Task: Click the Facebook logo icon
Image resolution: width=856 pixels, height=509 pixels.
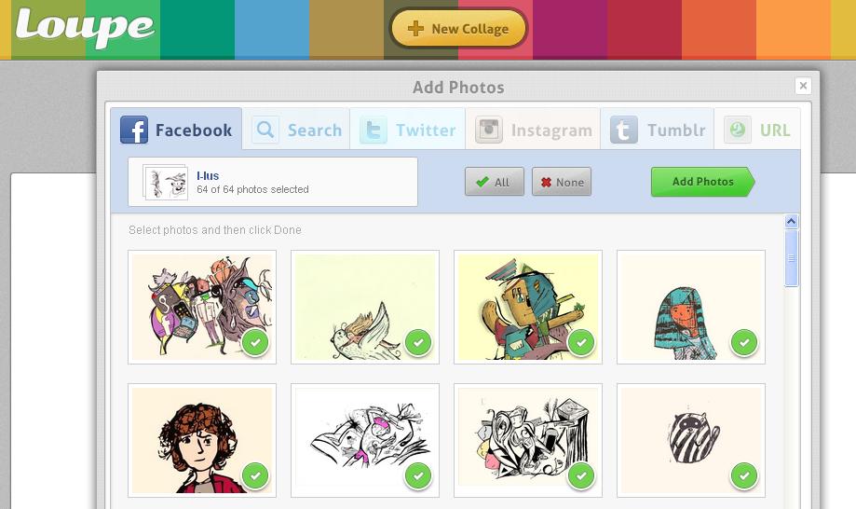Action: click(134, 130)
